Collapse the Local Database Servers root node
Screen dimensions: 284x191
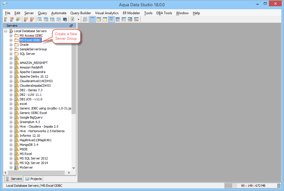click(x=6, y=31)
